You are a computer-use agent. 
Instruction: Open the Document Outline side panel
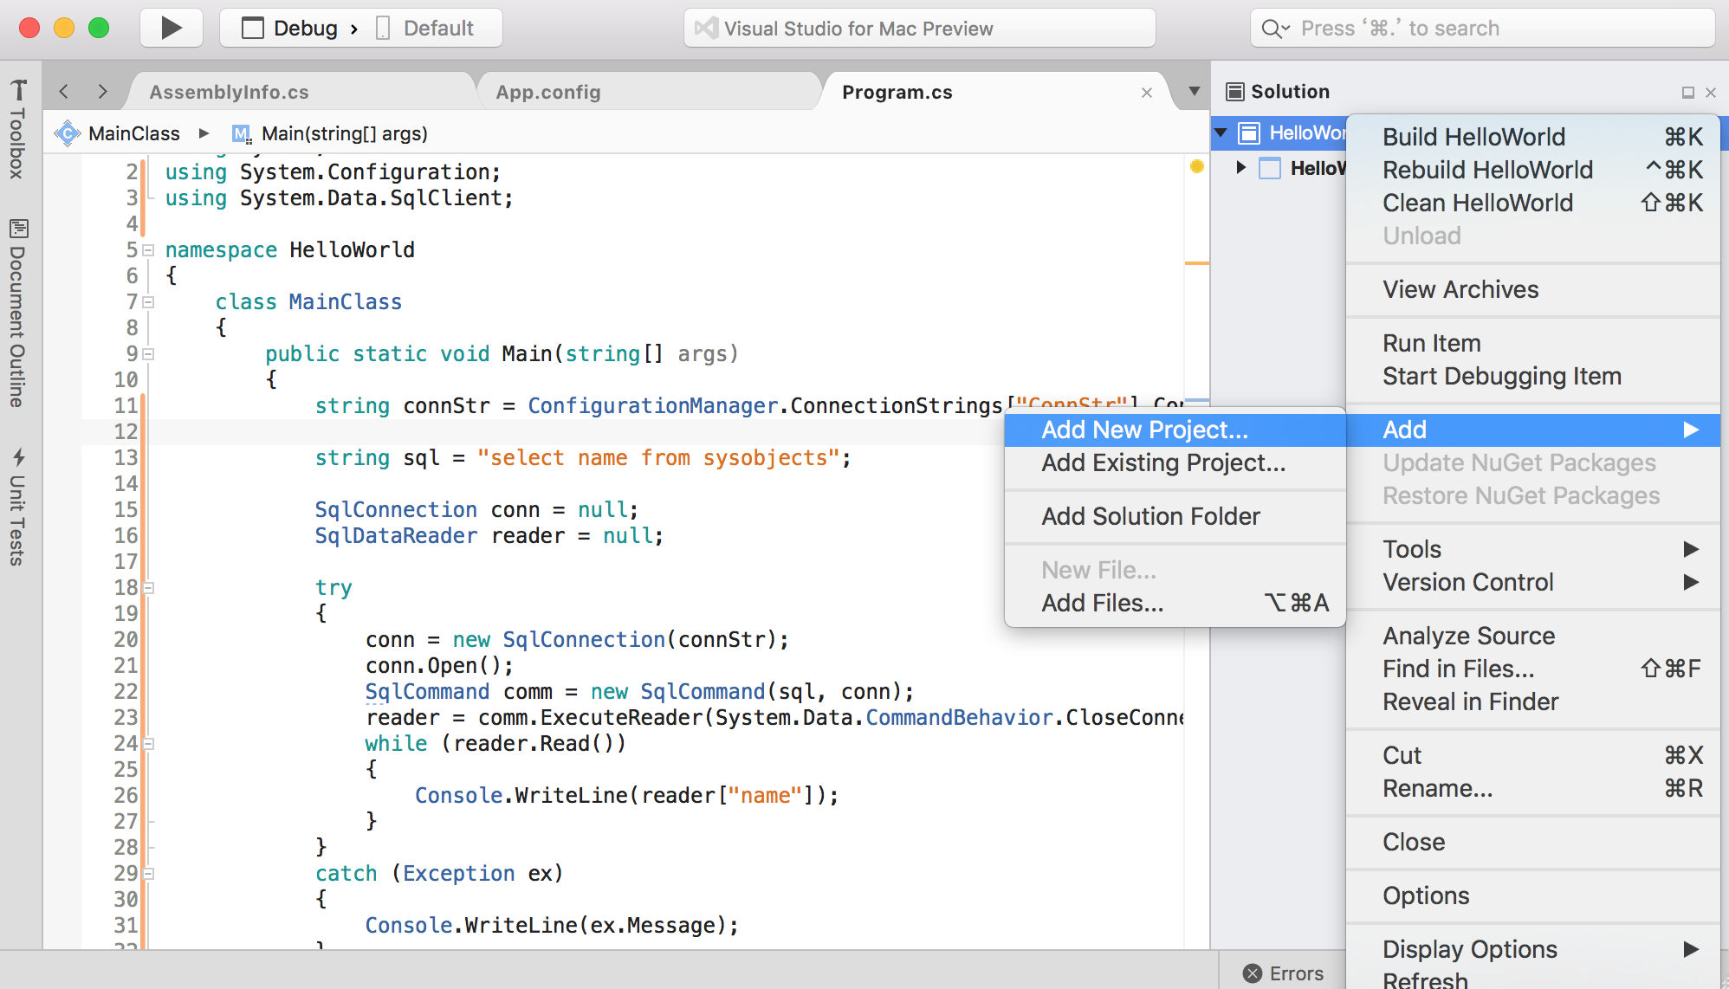(x=17, y=314)
